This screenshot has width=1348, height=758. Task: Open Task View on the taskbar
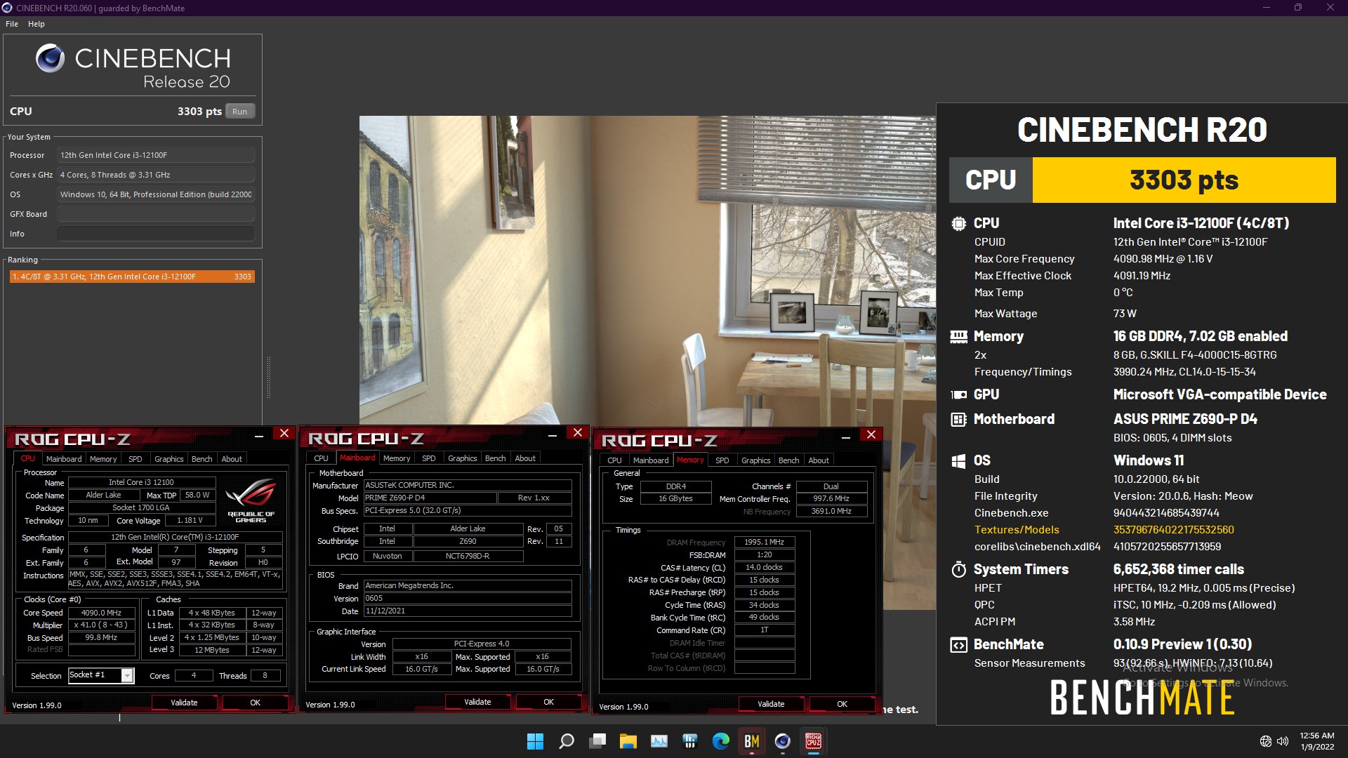pyautogui.click(x=597, y=741)
